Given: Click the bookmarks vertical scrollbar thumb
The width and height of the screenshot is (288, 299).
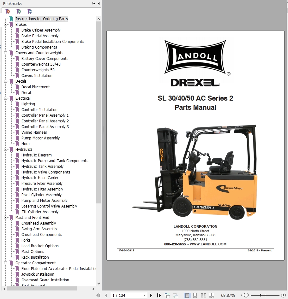Looking at the screenshot, I should [99, 112].
